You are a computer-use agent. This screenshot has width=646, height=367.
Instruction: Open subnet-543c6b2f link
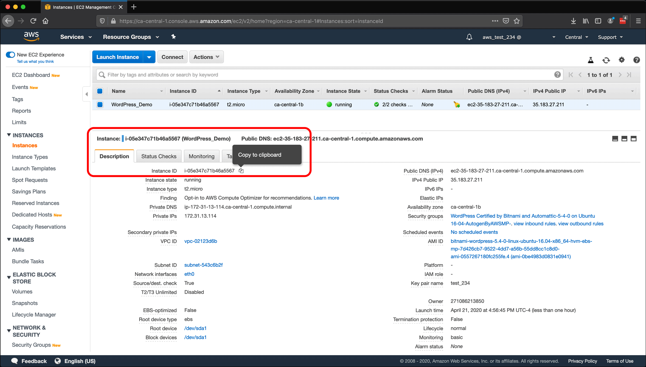pos(203,265)
